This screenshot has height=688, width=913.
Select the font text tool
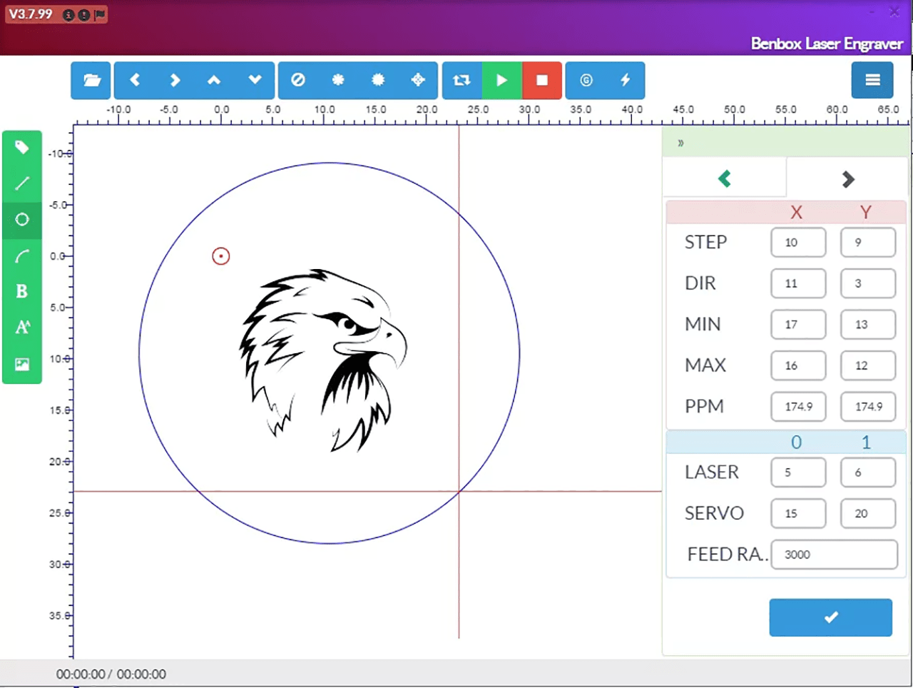pos(22,328)
